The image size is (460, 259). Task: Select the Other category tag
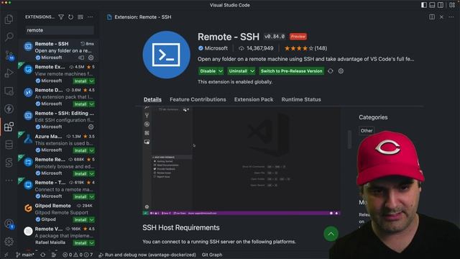click(367, 131)
